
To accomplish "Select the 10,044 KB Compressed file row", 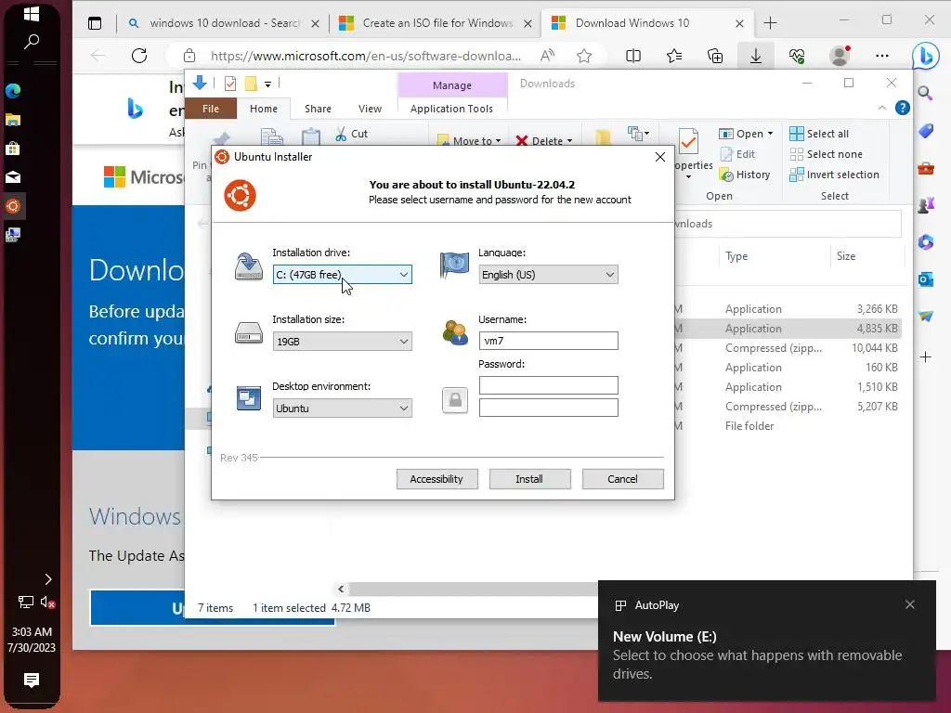I will tap(788, 348).
